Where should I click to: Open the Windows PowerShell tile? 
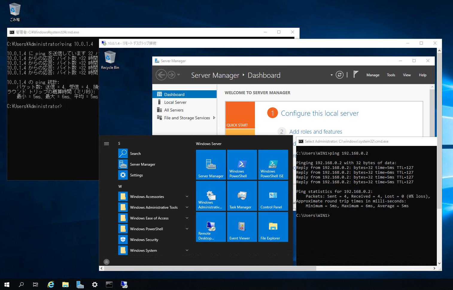242,165
